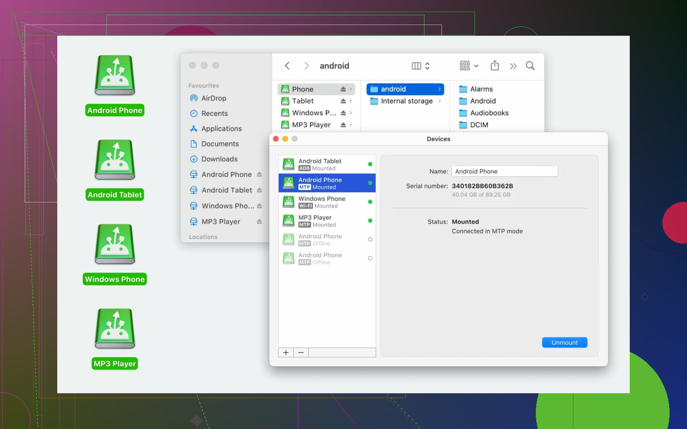Open the Android Phone drive icon on desktop
This screenshot has width=687, height=429.
pos(115,75)
